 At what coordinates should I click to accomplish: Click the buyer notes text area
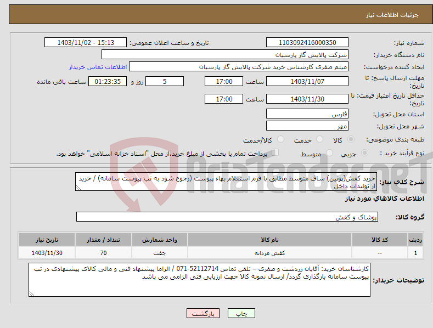pyautogui.click(x=199, y=280)
